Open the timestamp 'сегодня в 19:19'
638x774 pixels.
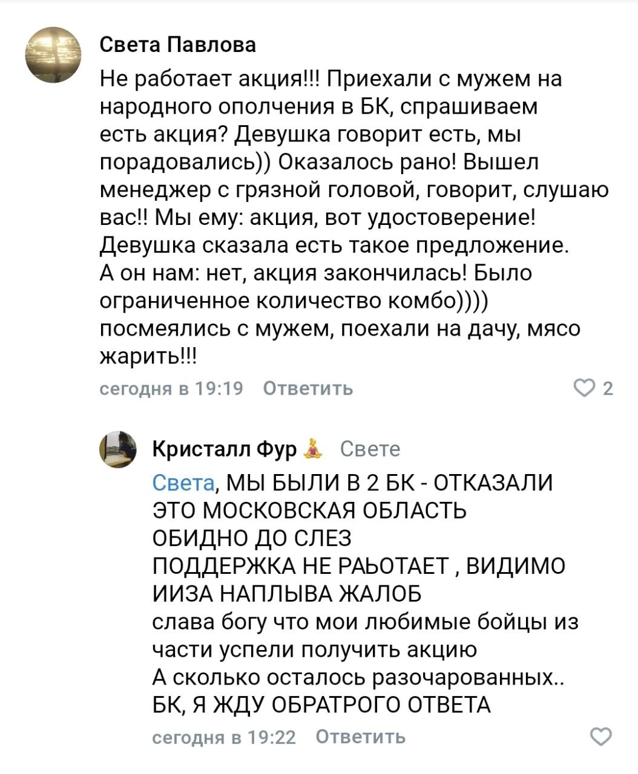(171, 388)
